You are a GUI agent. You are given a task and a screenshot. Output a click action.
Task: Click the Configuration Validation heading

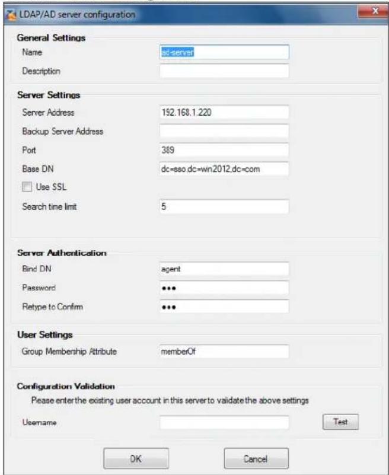point(66,386)
